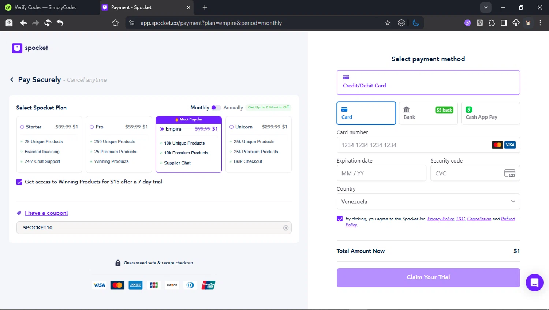Click the Discover logo below checkout

coord(172,285)
